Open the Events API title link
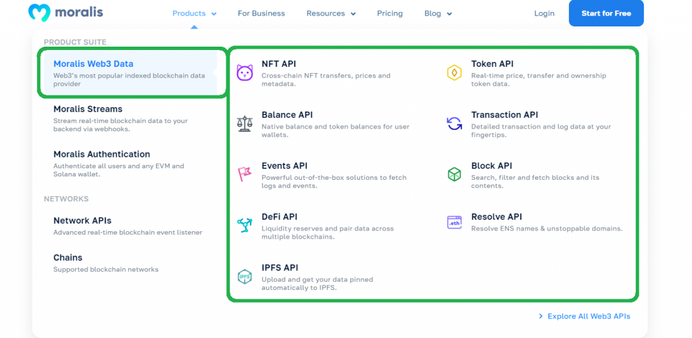 coord(285,166)
